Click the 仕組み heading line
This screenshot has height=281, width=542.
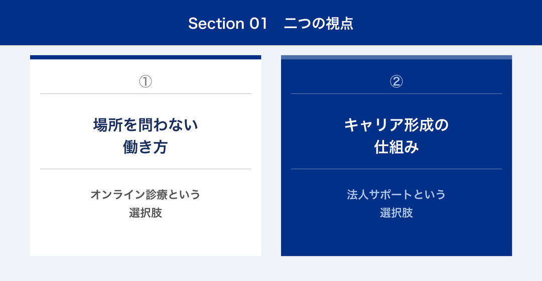click(x=396, y=147)
